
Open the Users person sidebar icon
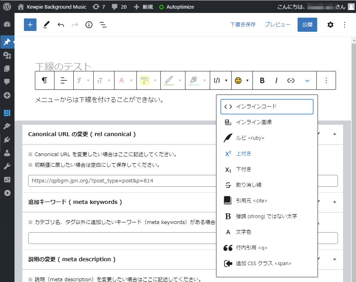click(x=7, y=153)
